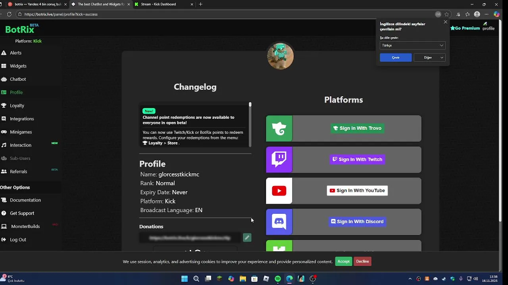508x285 pixels.
Task: Accept the cookies notice
Action: 343,261
